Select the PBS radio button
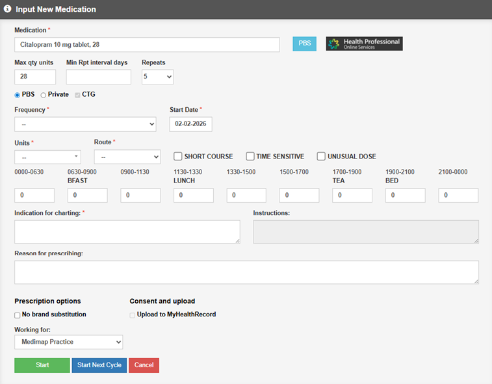Viewport: 492px width, 384px height. pyautogui.click(x=18, y=95)
